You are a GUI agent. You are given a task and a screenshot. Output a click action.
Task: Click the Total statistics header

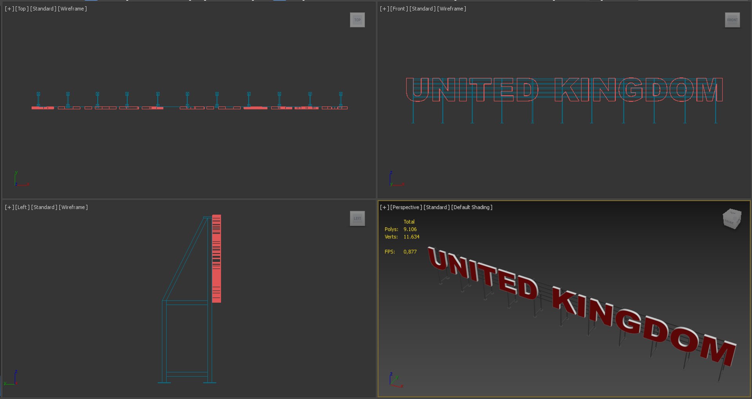409,222
